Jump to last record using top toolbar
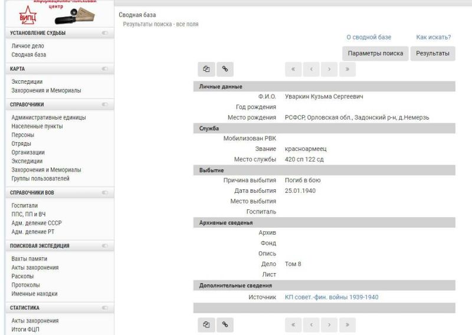472x335 pixels. point(348,69)
